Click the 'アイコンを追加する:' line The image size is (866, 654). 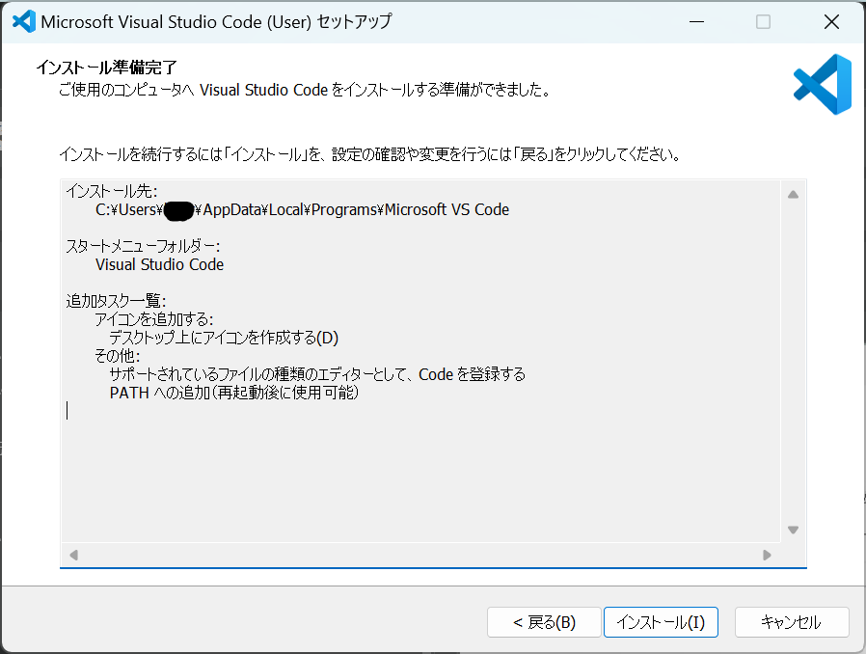tap(154, 319)
